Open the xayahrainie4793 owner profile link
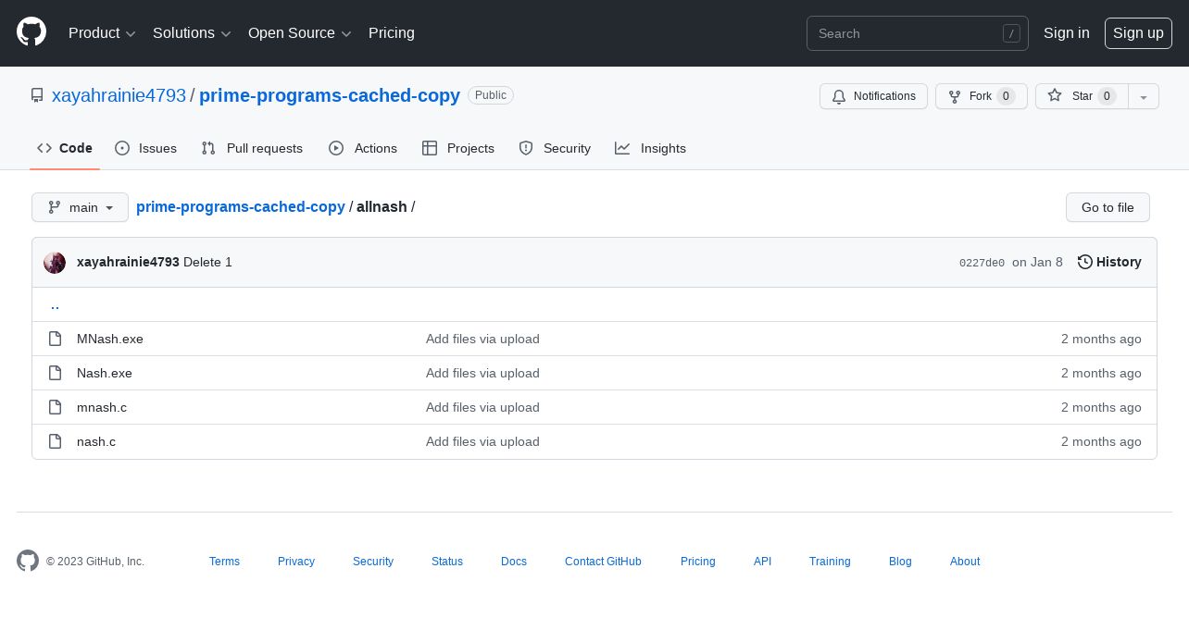This screenshot has height=618, width=1189. [x=119, y=95]
